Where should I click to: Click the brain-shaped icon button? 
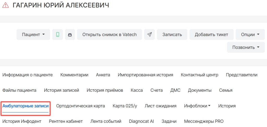point(70,34)
